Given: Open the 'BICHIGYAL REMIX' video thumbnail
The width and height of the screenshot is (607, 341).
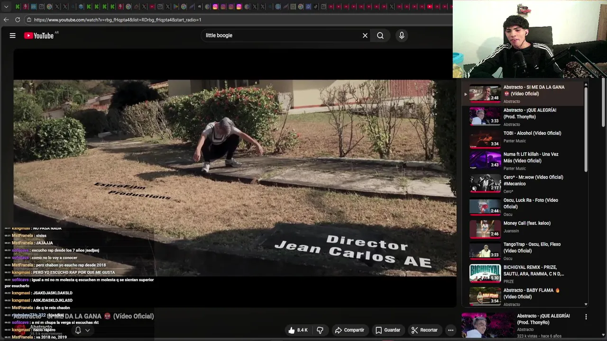Looking at the screenshot, I should pyautogui.click(x=485, y=273).
